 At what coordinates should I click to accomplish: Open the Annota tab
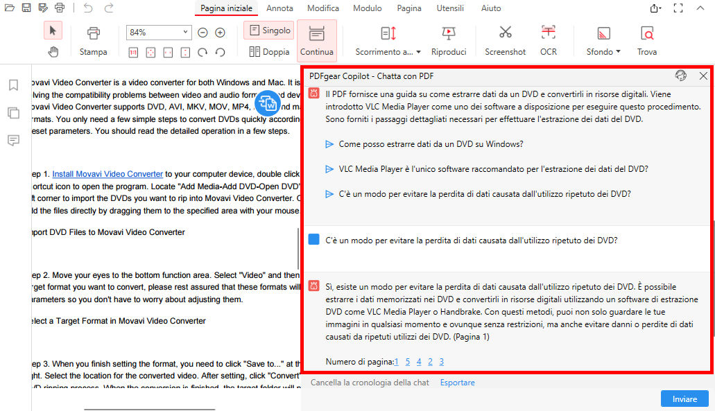click(279, 8)
